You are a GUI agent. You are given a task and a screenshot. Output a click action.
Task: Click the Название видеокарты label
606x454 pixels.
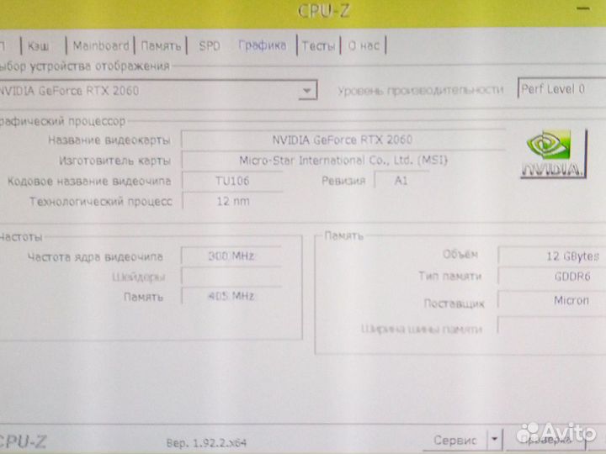109,140
